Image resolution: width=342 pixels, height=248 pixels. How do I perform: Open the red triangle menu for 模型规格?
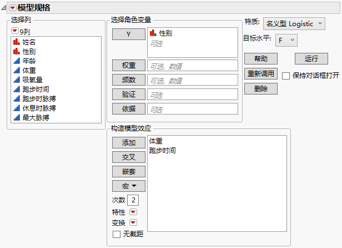point(12,8)
